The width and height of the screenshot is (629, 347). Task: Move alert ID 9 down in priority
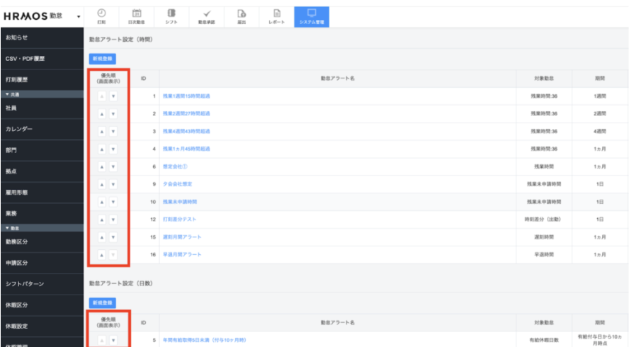113,185
